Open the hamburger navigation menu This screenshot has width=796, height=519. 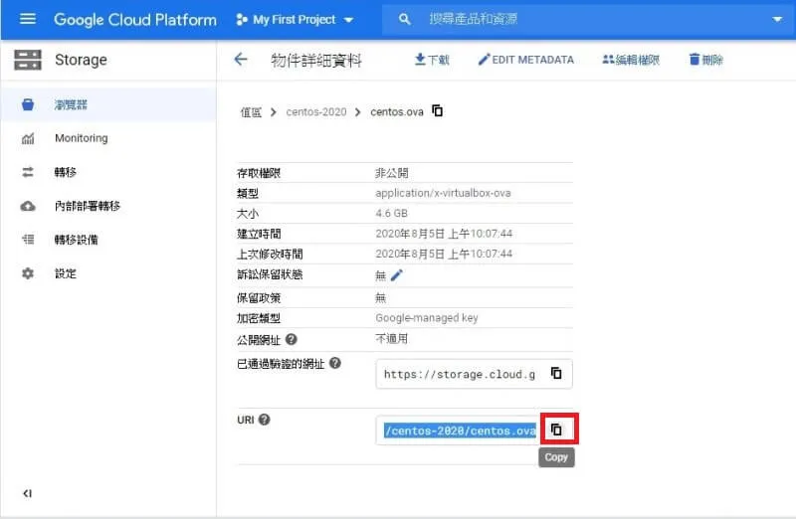pos(28,19)
